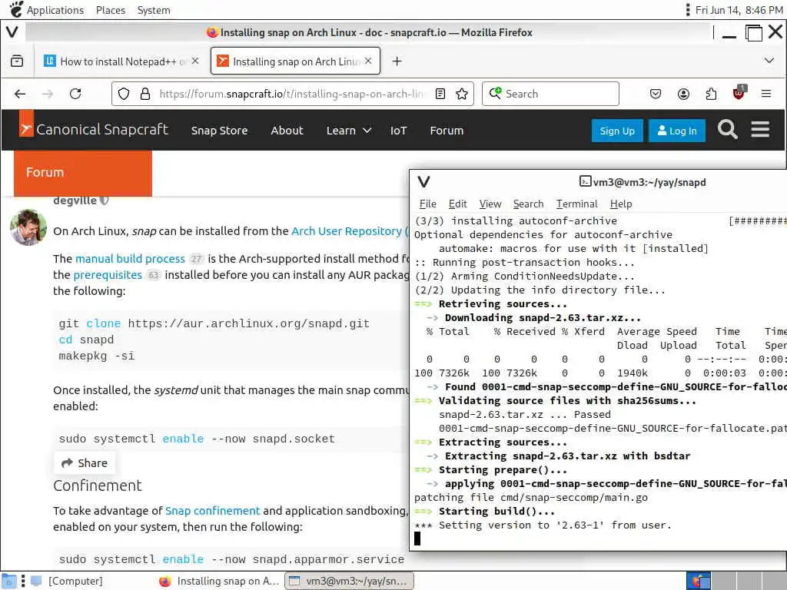Open the Pocket save icon
This screenshot has height=590, width=787.
point(656,94)
